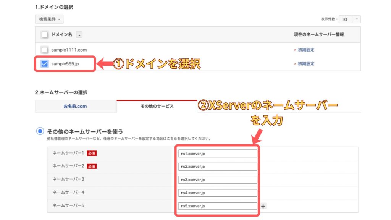Switch to the その他のサービス tab
This screenshot has width=391, height=220.
click(x=157, y=106)
